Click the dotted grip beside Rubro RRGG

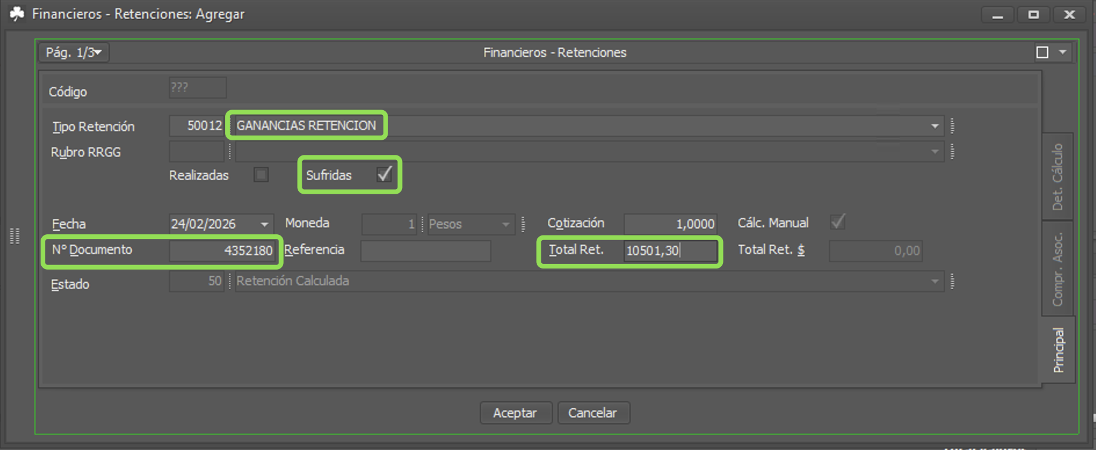[x=952, y=152]
